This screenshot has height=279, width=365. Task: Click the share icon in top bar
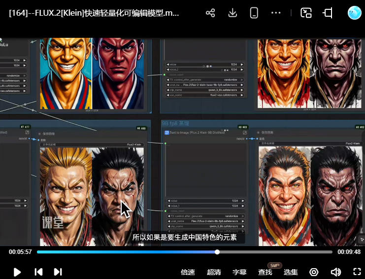click(210, 13)
